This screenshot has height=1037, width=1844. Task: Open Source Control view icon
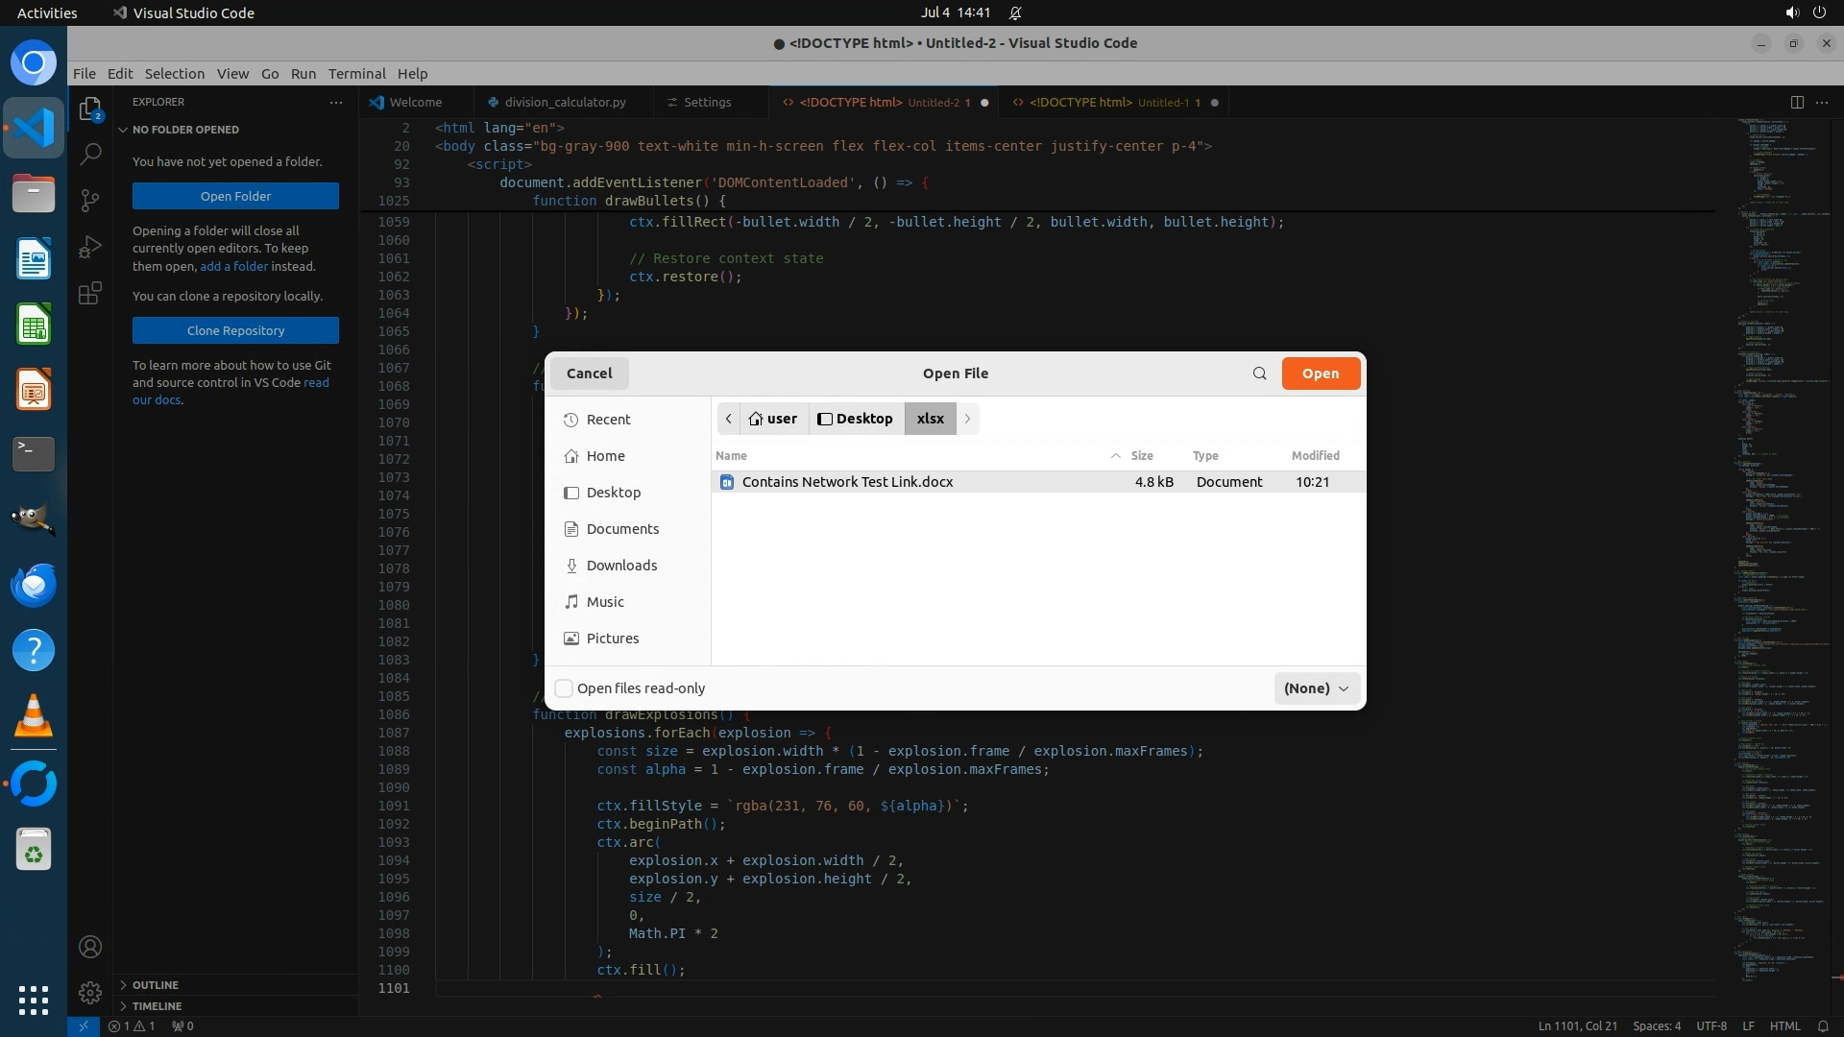coord(90,200)
